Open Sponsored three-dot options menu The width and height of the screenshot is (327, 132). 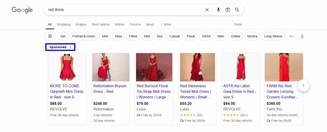(x=70, y=47)
